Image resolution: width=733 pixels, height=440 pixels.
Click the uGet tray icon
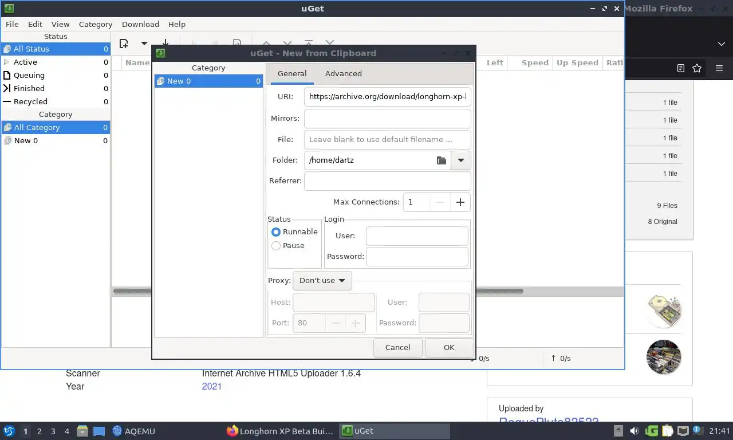(x=652, y=431)
